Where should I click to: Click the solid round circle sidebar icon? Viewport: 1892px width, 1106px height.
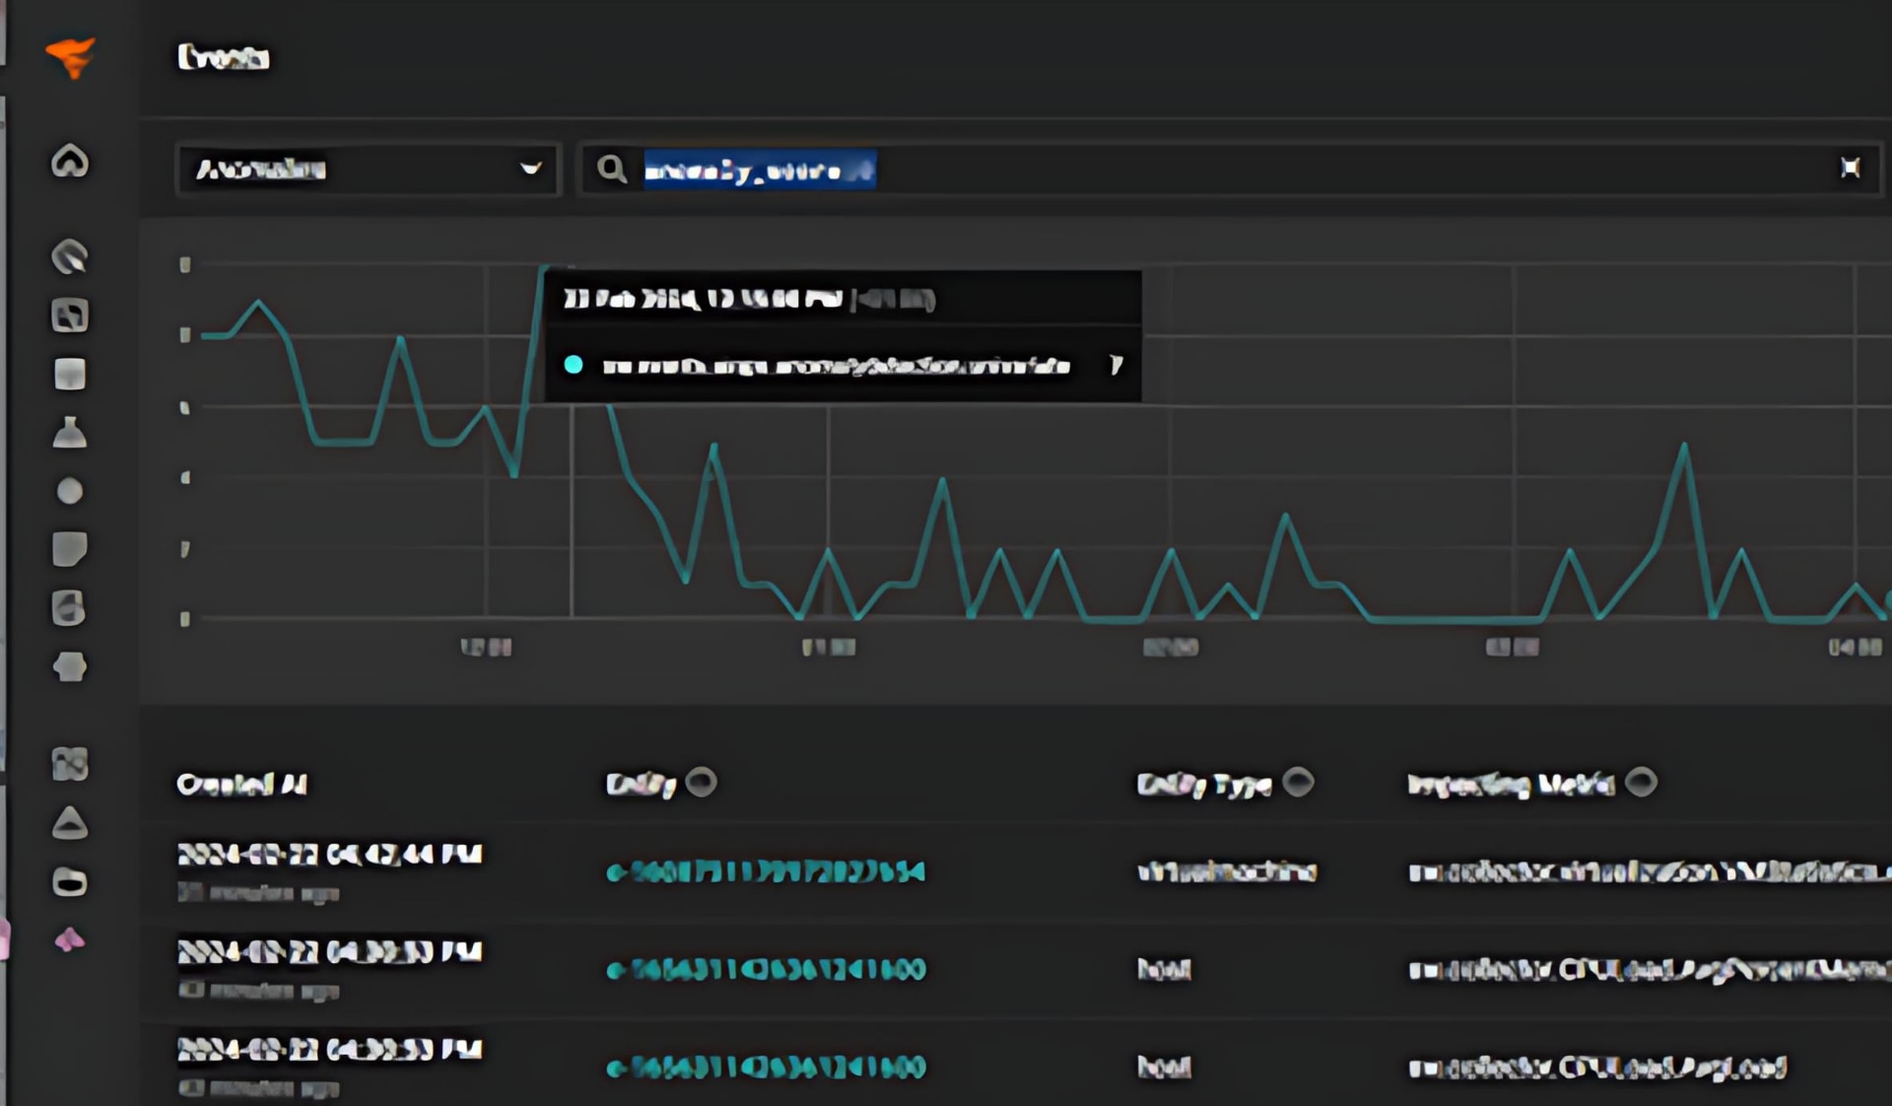(70, 491)
